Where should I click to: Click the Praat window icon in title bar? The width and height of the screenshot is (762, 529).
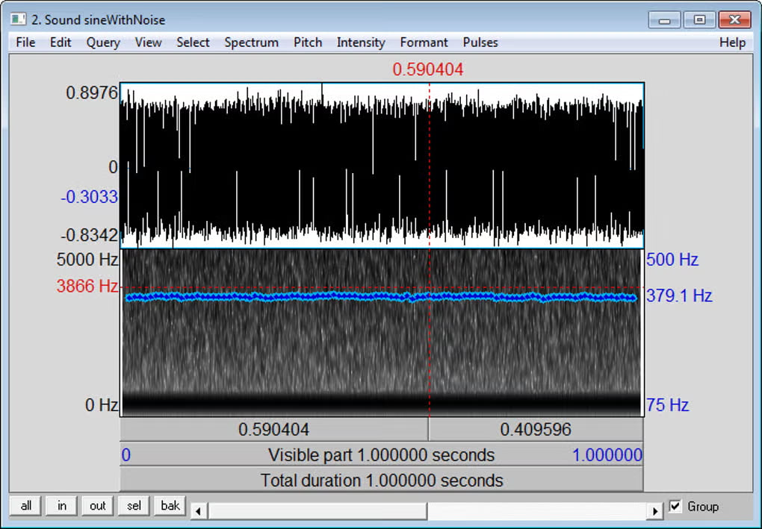coord(19,19)
